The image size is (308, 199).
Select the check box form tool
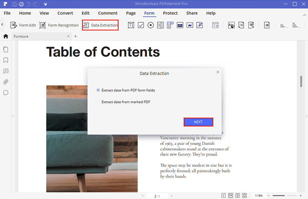141,25
